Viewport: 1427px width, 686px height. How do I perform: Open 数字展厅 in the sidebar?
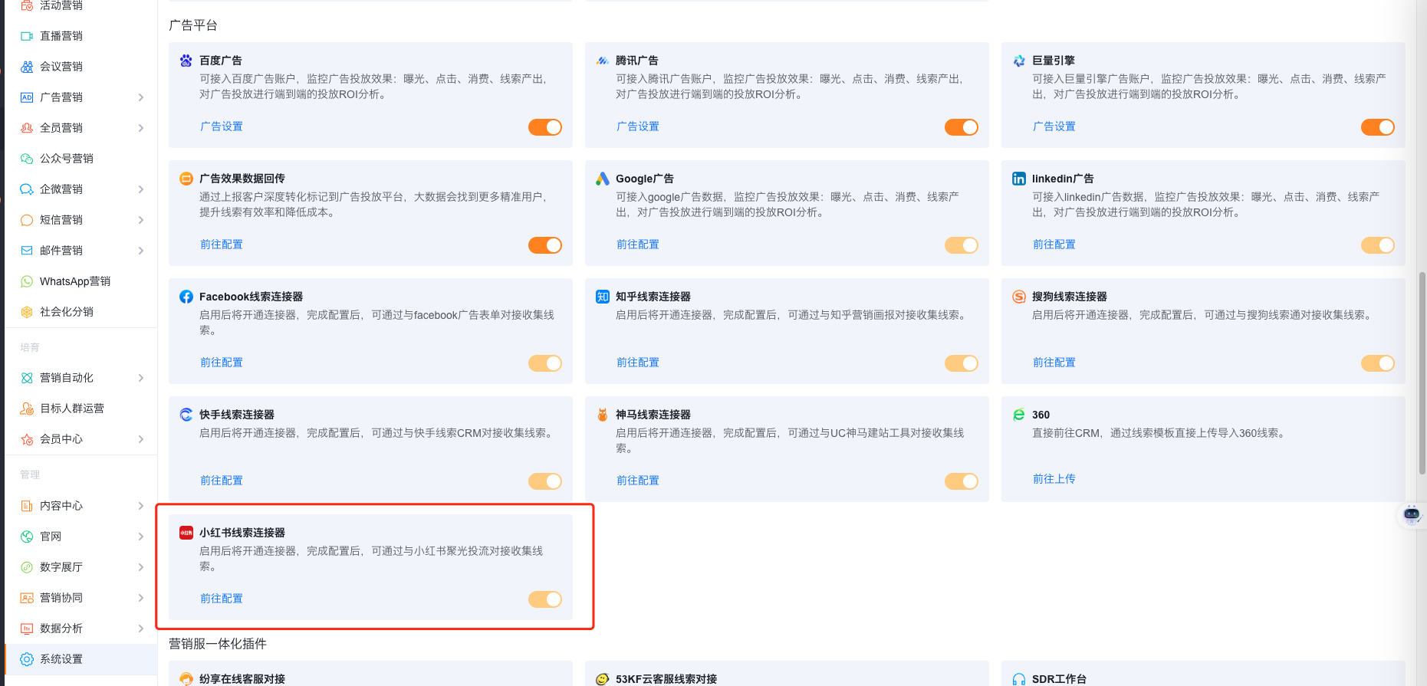[x=81, y=567]
